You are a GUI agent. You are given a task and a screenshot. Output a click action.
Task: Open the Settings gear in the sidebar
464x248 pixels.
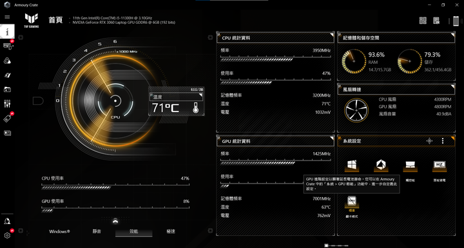point(7,235)
